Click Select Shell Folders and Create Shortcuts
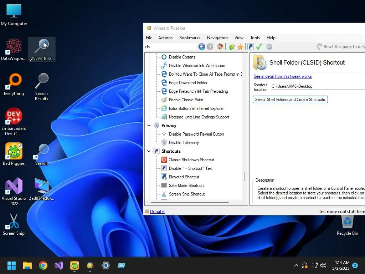This screenshot has width=365, height=274. coord(290,100)
